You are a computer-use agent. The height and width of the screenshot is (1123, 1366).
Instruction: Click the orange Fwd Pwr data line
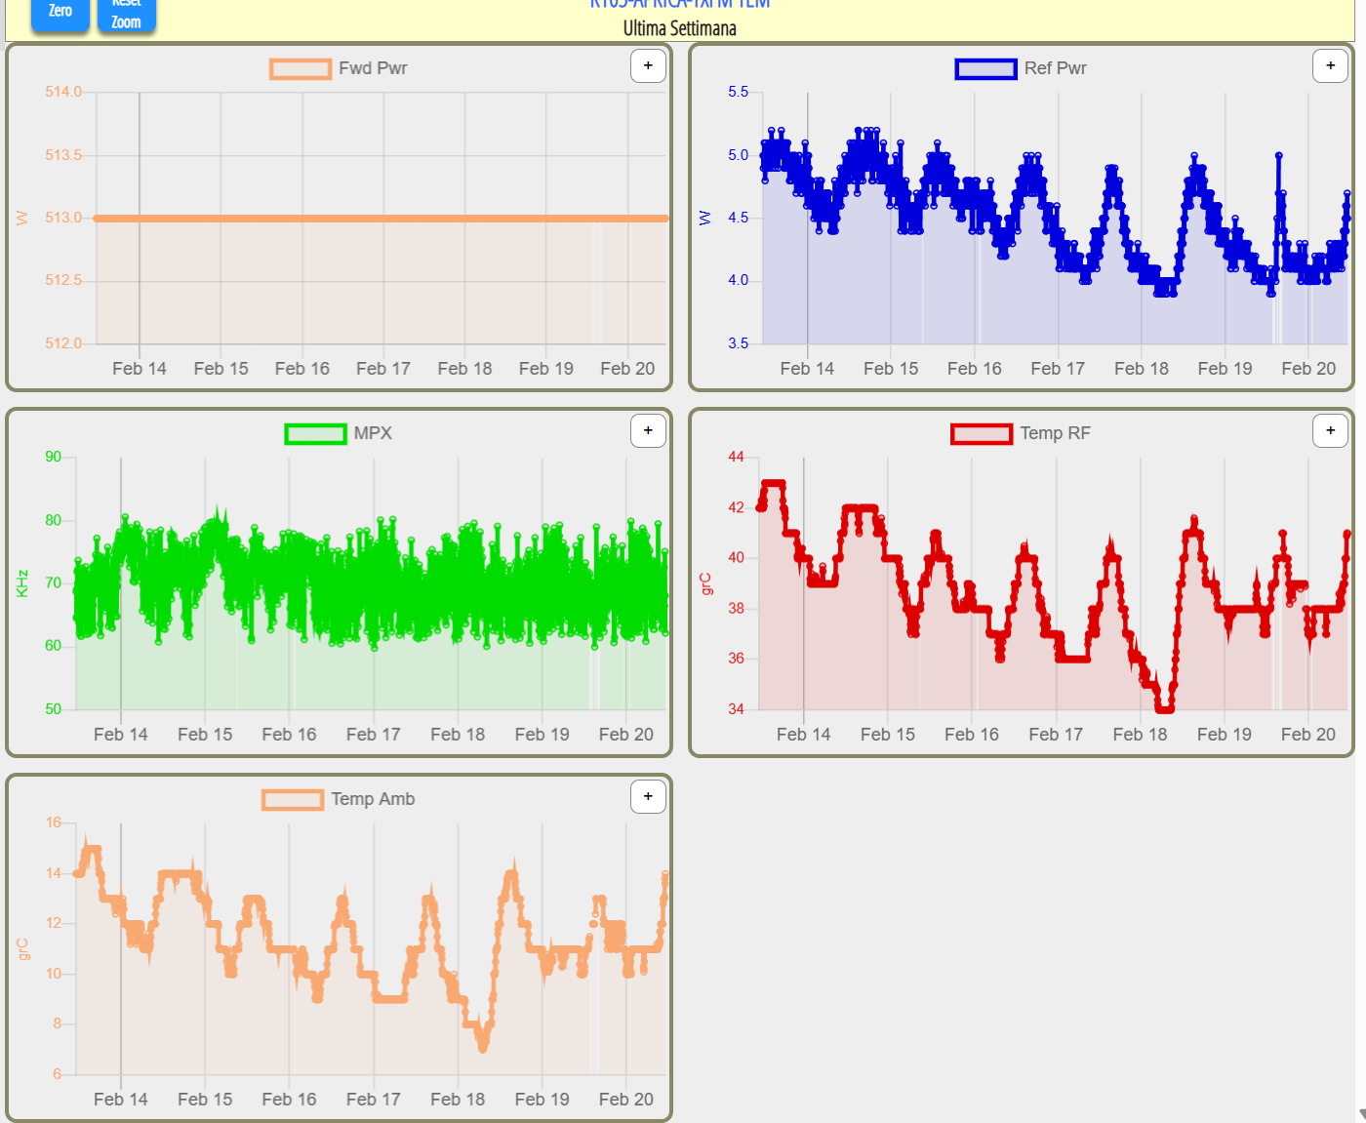(x=381, y=219)
